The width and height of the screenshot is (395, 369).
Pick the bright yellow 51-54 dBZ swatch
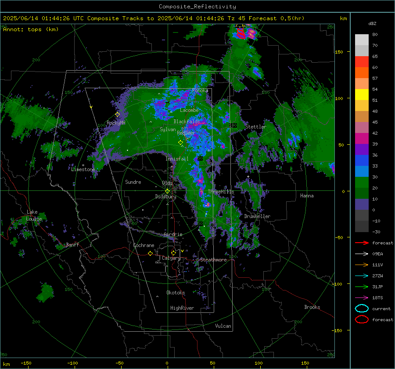coord(362,95)
